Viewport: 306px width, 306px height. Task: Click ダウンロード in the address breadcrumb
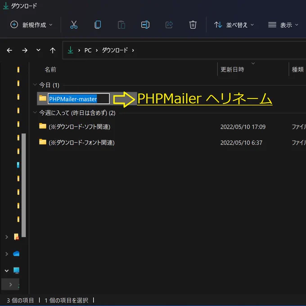click(115, 50)
